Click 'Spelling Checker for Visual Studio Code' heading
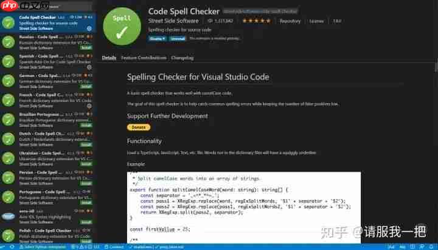This screenshot has height=250, width=438. pyautogui.click(x=198, y=77)
